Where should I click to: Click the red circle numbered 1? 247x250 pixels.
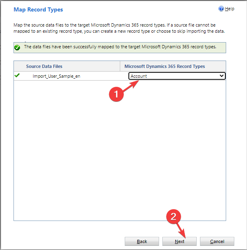coord(115,94)
